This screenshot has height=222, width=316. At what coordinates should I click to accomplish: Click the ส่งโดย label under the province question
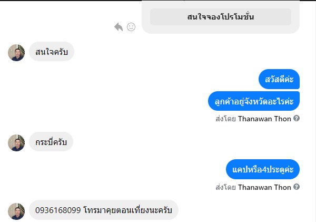225,119
